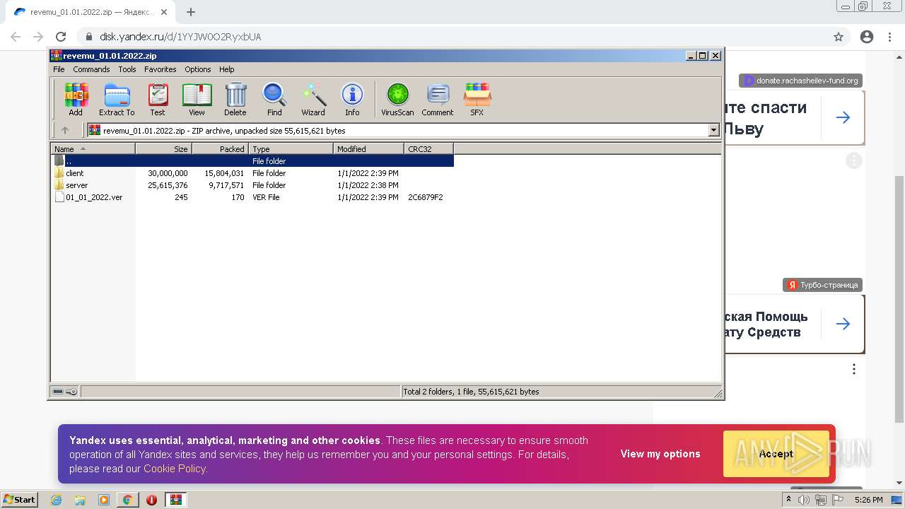The image size is (905, 509).
Task: Start VirusScan on the archive
Action: click(397, 99)
